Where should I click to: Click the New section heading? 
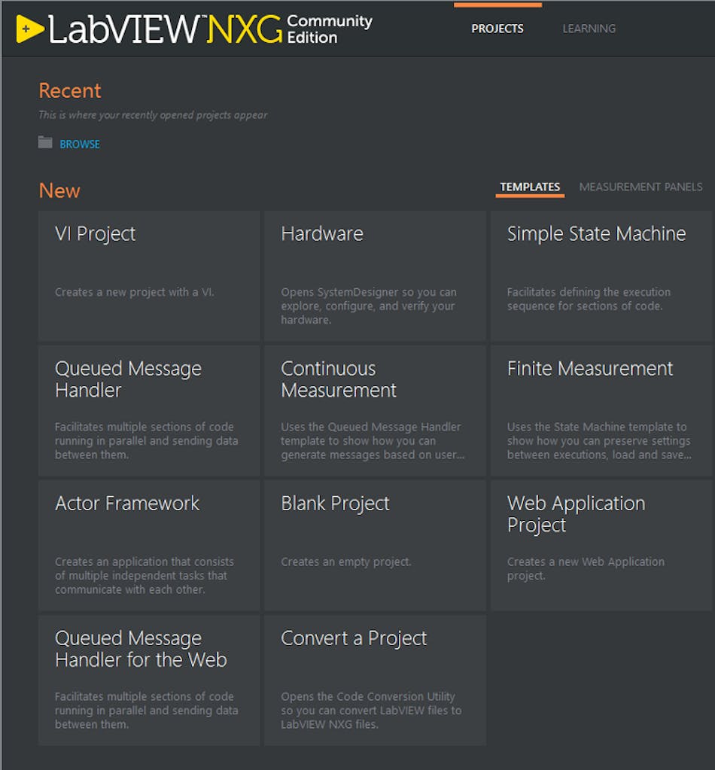click(x=59, y=190)
